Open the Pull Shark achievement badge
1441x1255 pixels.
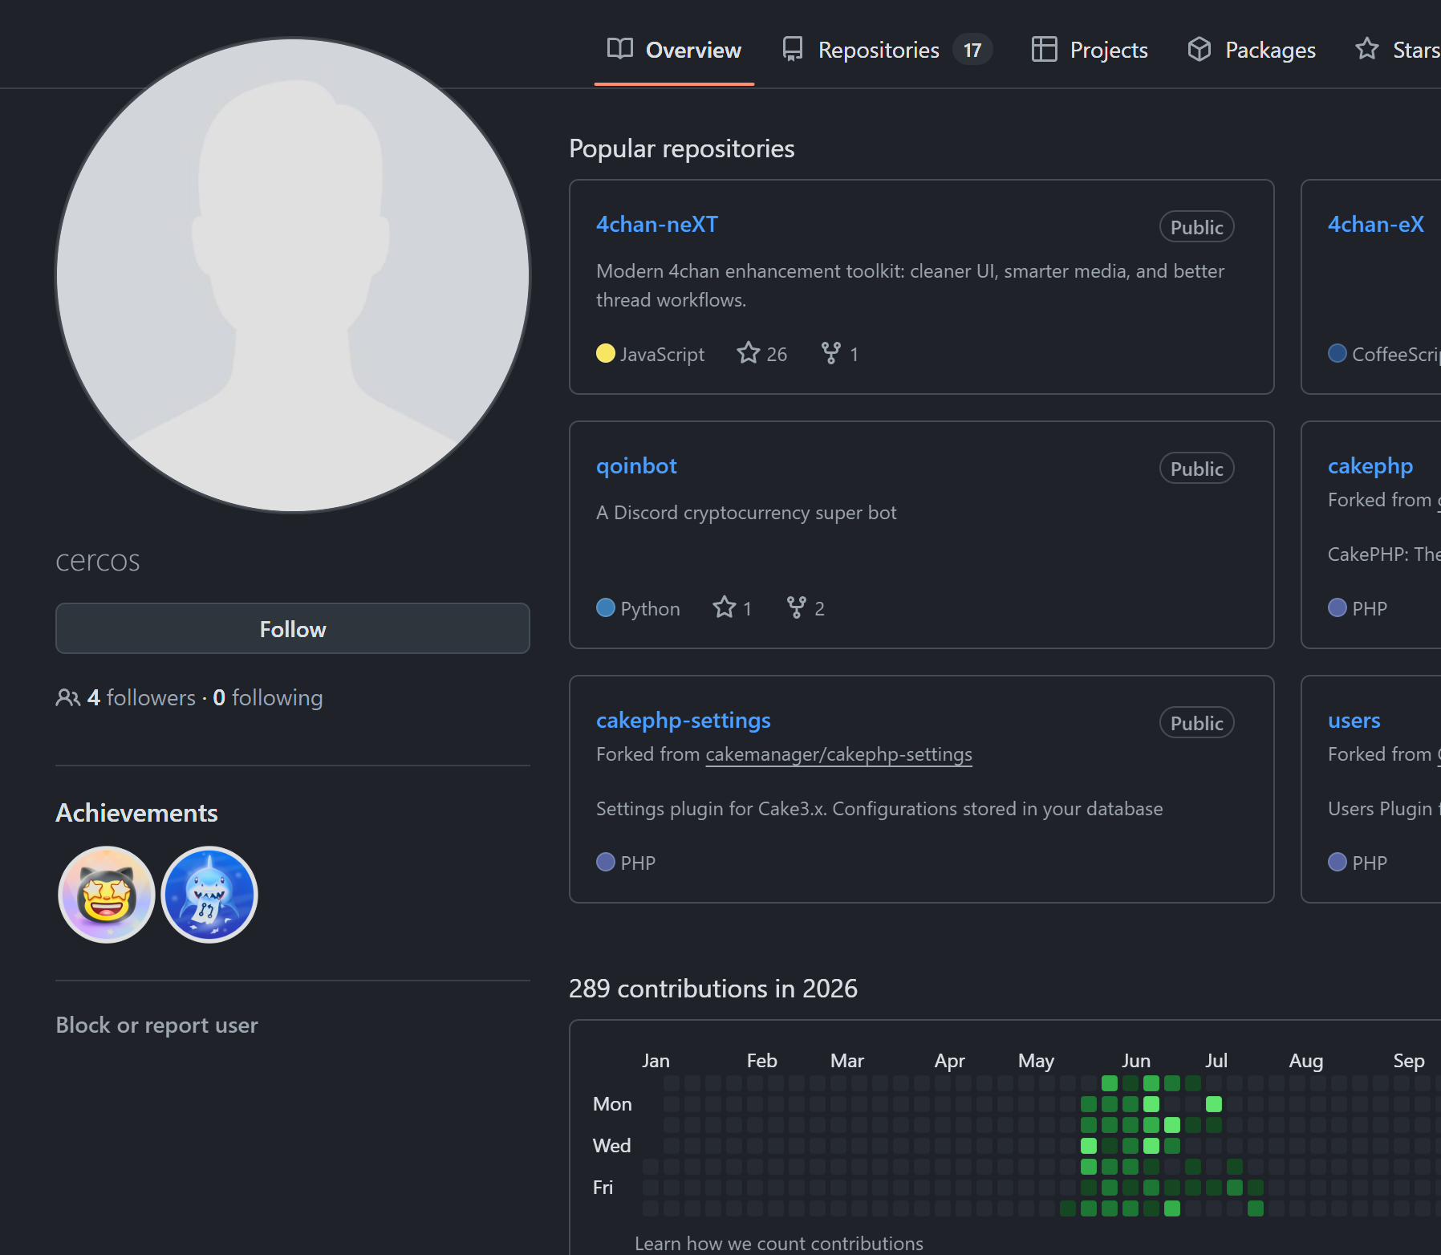point(209,895)
